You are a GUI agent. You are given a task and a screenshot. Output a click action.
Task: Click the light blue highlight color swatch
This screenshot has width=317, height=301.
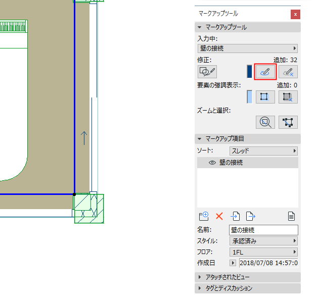pyautogui.click(x=249, y=97)
